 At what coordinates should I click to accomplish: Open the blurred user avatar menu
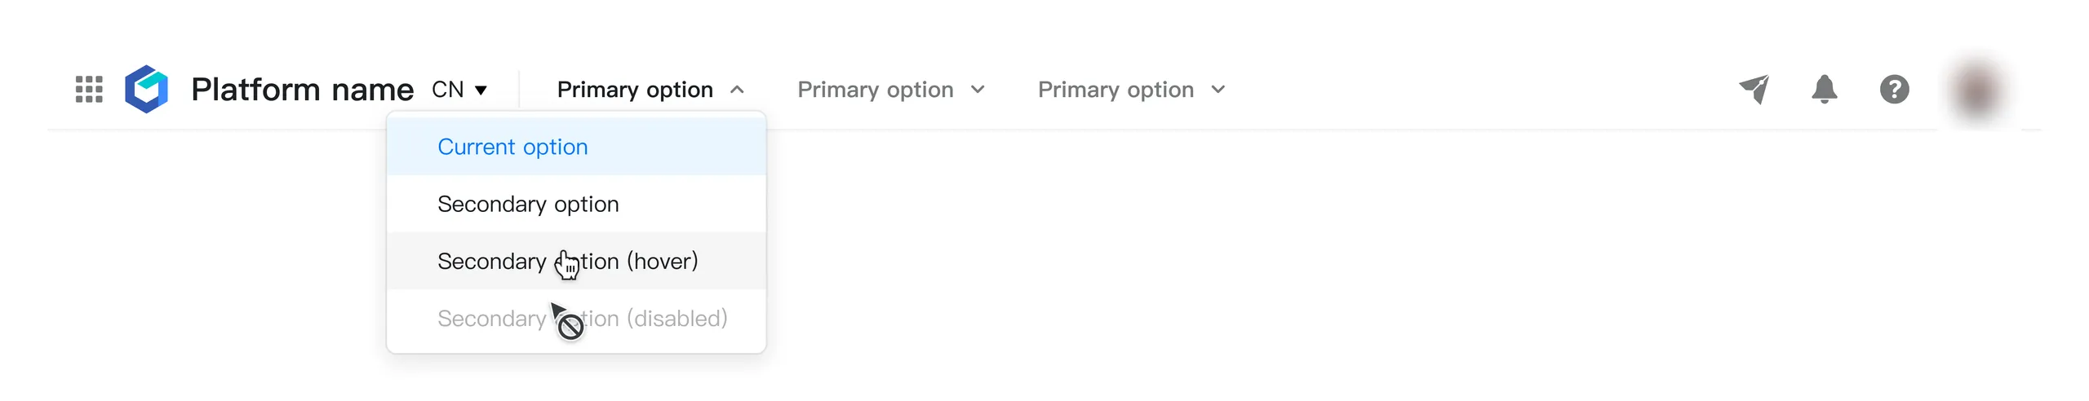click(x=1977, y=90)
